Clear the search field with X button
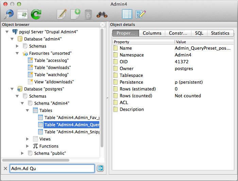The image size is (238, 181). pyautogui.click(x=5, y=168)
